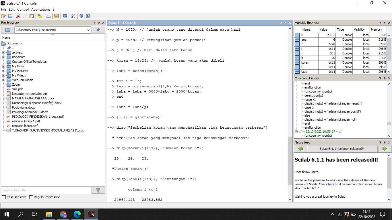
Task: Open the Control menu
Action: click(x=23, y=9)
